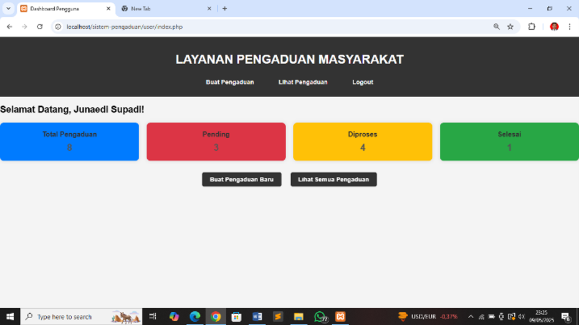579x325 pixels.
Task: Launch XAMPP from the taskbar
Action: coord(340,316)
